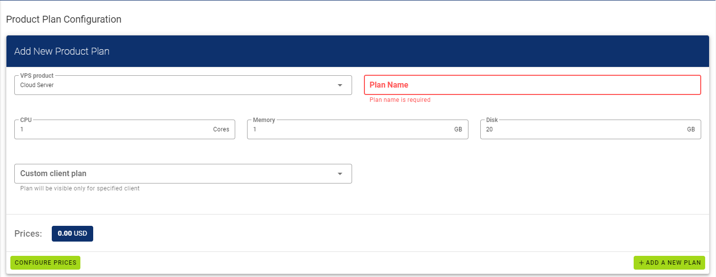Screen dimensions: 716x277
Task: Expand the Custom client plan dropdown arrow
Action: 340,174
